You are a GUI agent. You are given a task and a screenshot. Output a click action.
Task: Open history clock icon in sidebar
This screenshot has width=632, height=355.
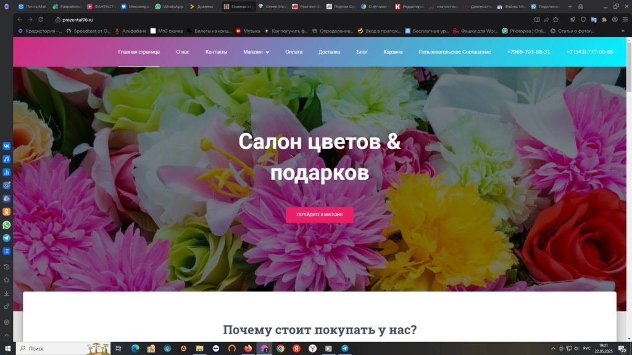click(6, 267)
